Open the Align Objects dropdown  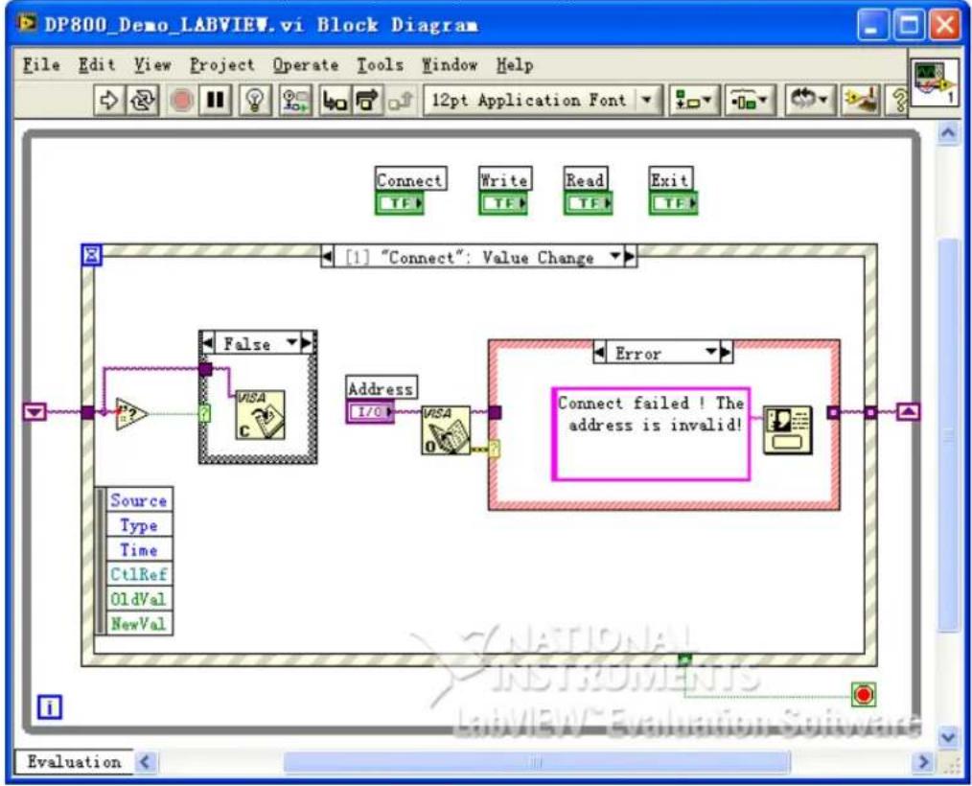point(694,100)
